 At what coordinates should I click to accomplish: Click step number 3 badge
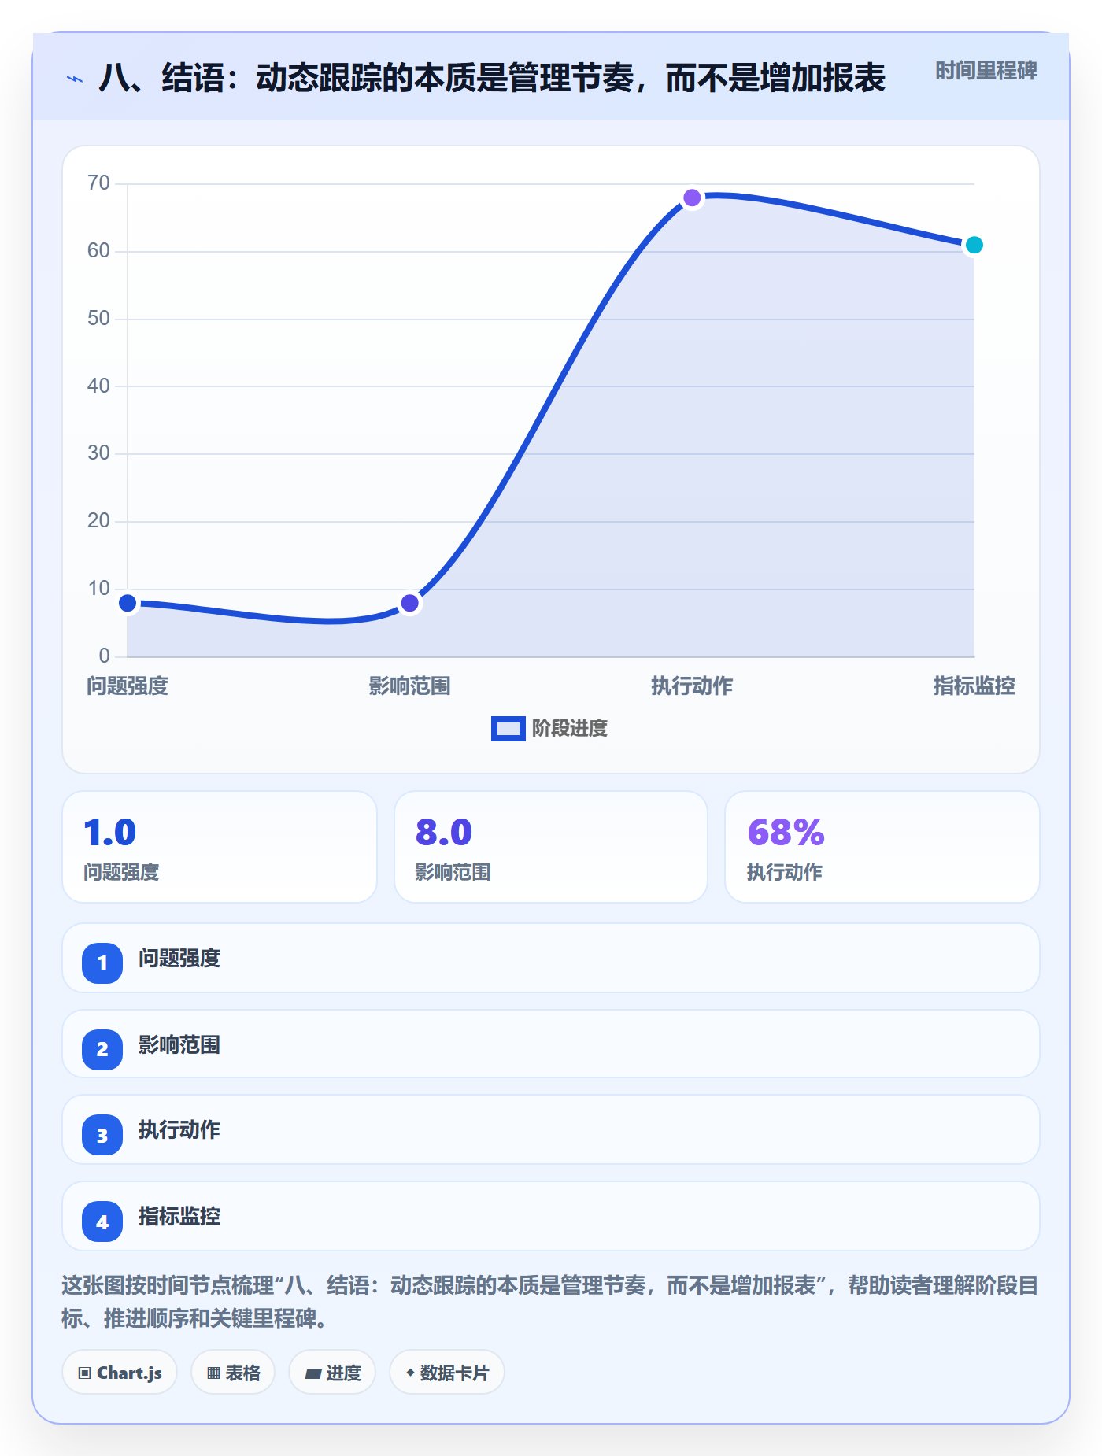pyautogui.click(x=102, y=1135)
